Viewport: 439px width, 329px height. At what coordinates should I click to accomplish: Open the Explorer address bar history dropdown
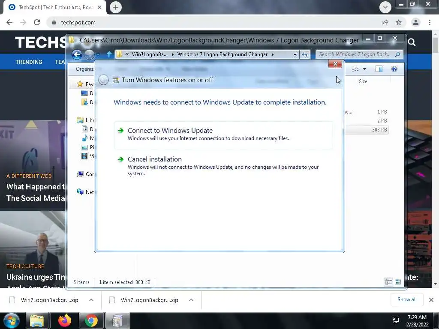(x=295, y=54)
